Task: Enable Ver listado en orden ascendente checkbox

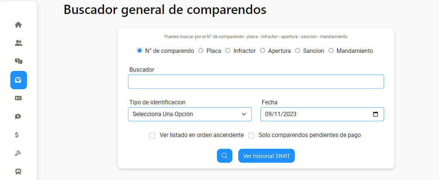Action: tap(152, 136)
